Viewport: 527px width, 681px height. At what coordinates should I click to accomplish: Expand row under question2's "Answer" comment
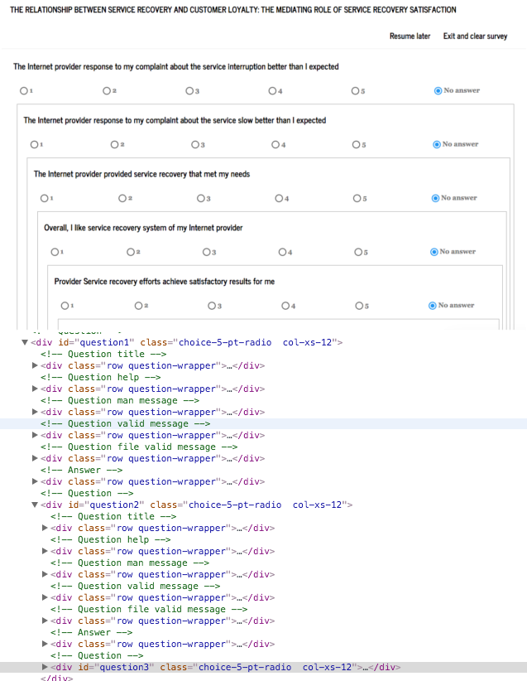pos(45,644)
